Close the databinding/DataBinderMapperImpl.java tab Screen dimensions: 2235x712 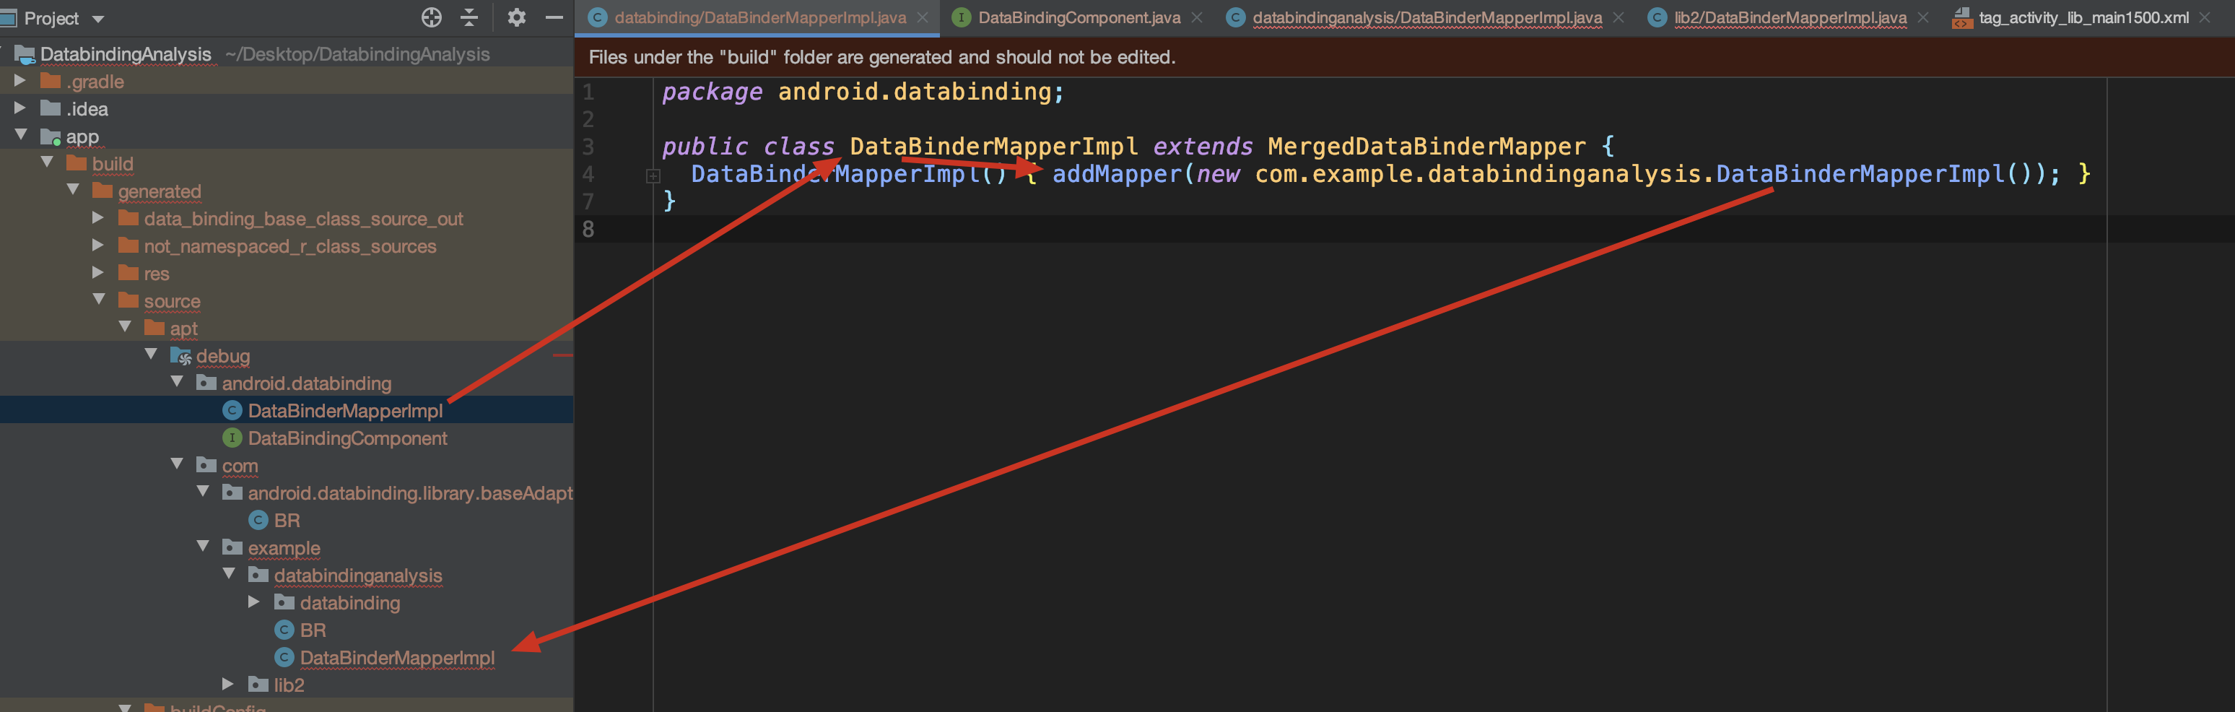[923, 17]
